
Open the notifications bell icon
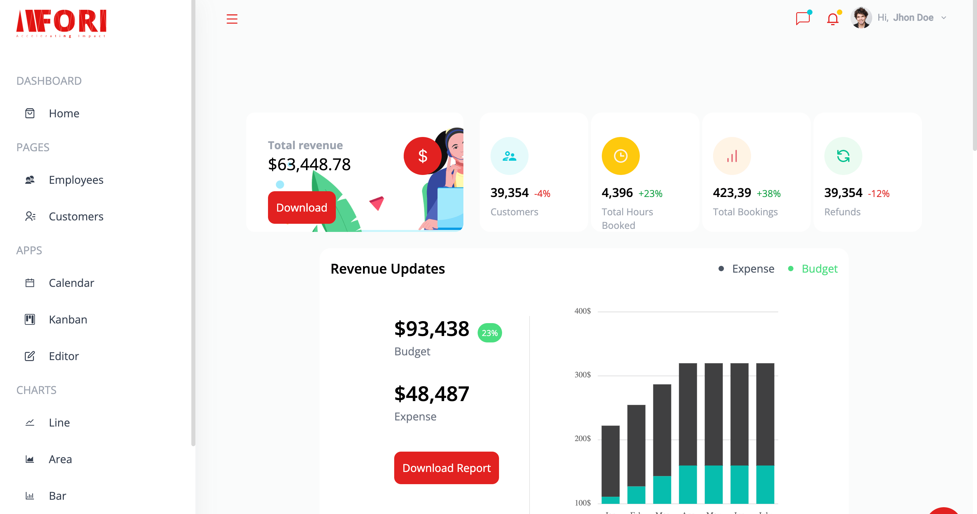832,19
